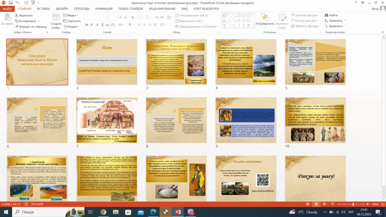Open Windows Start menu

[x=6, y=212]
